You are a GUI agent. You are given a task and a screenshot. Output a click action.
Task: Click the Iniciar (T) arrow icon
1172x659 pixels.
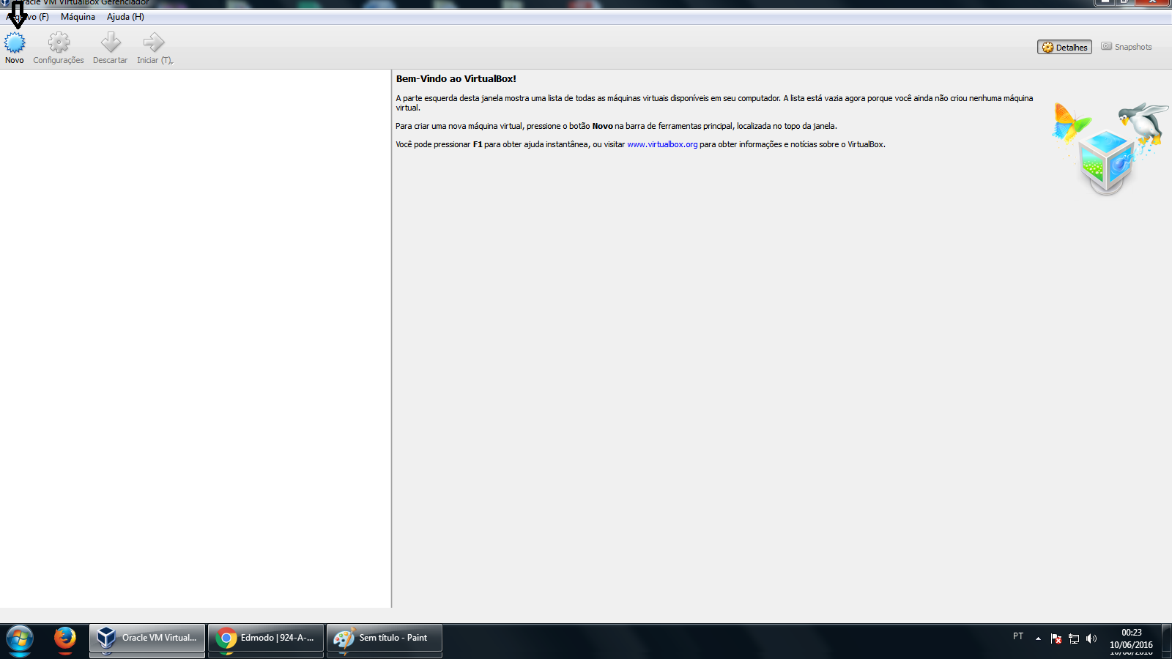pyautogui.click(x=154, y=42)
